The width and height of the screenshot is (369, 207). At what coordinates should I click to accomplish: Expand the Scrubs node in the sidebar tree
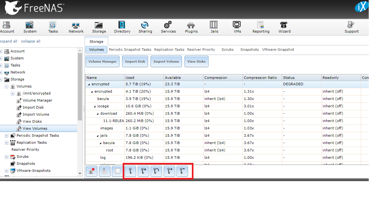point(7,157)
